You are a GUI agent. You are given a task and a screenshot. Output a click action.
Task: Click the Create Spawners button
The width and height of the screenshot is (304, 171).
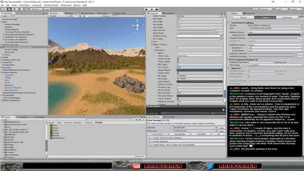point(187,142)
